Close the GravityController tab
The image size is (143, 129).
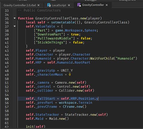point(107,5)
